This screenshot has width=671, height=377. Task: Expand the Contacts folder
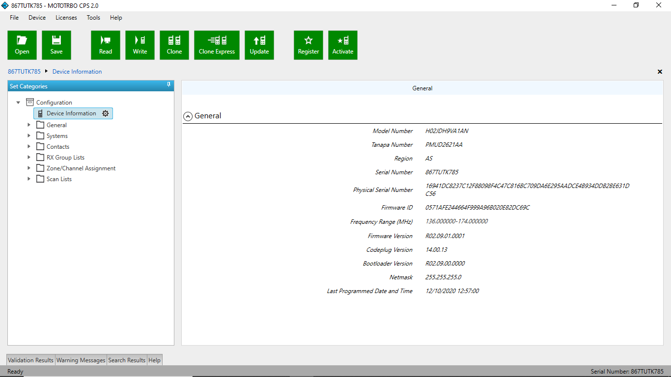pos(29,147)
